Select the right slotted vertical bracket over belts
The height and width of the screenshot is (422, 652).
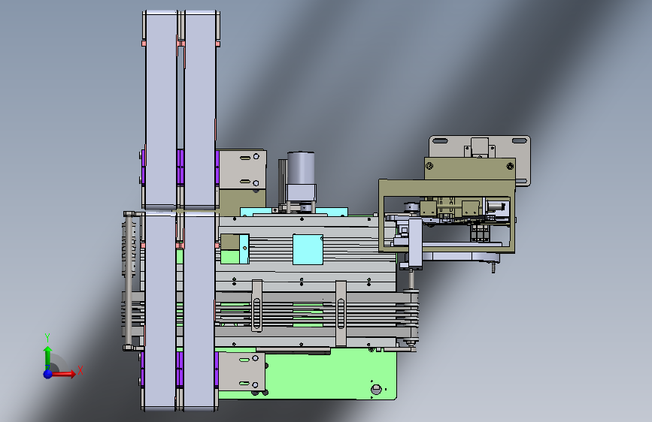[x=341, y=314]
